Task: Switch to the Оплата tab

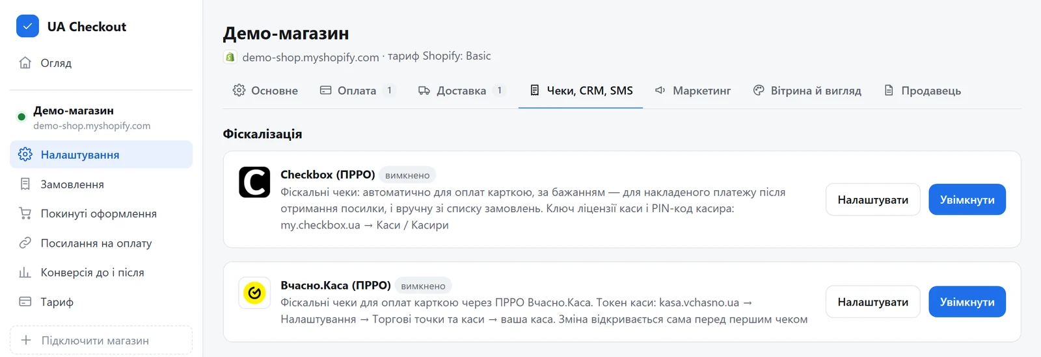Action: [x=357, y=90]
